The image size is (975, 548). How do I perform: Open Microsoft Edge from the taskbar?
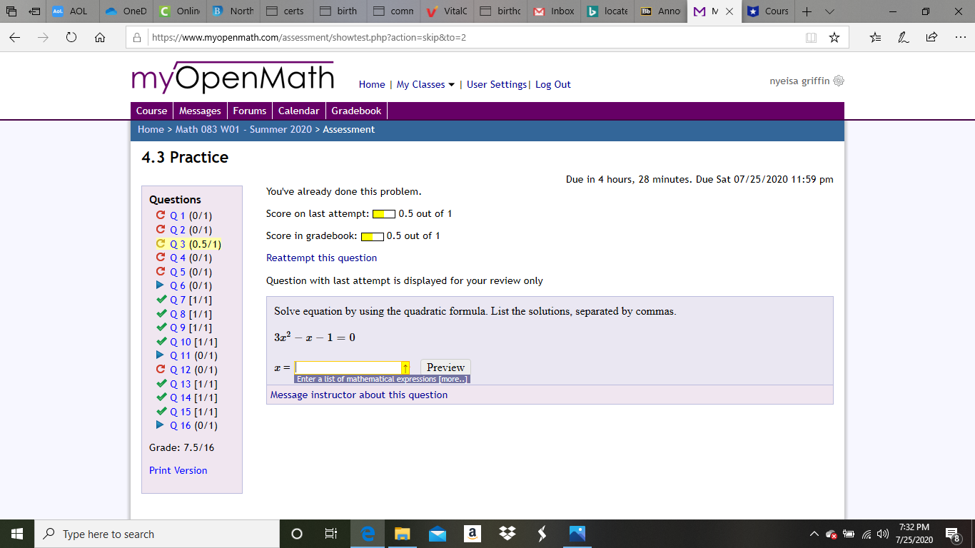point(367,534)
